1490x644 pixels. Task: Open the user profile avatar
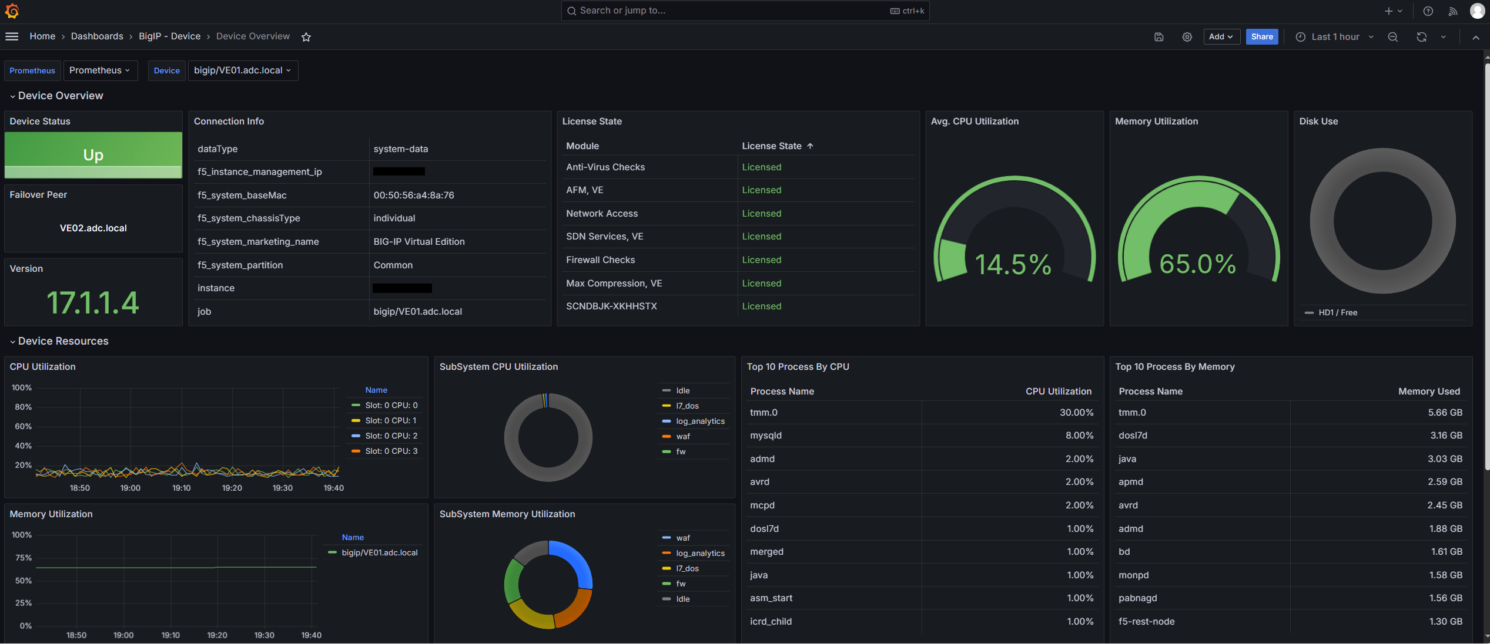pos(1477,11)
